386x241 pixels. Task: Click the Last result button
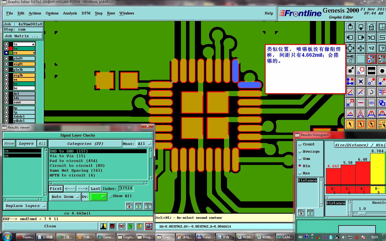(95, 189)
